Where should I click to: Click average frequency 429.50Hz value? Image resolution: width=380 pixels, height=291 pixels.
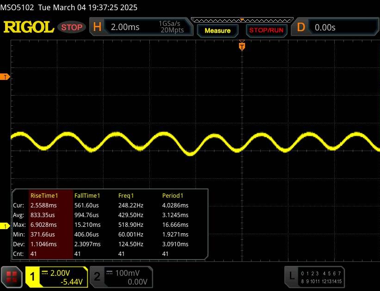tap(131, 215)
